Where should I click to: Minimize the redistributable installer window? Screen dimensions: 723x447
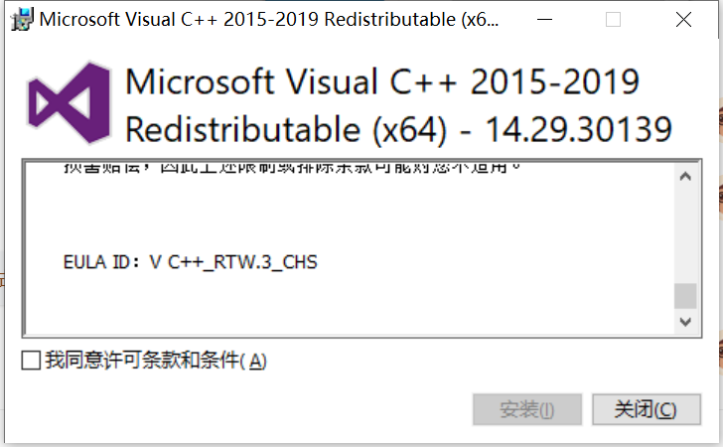pos(544,20)
